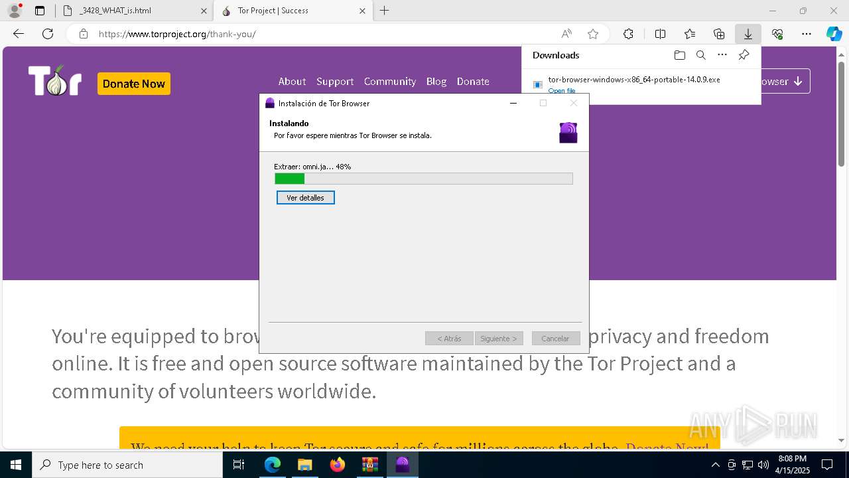Screen dimensions: 849x478
Task: Click Ver detalles in the installer
Action: coord(306,198)
